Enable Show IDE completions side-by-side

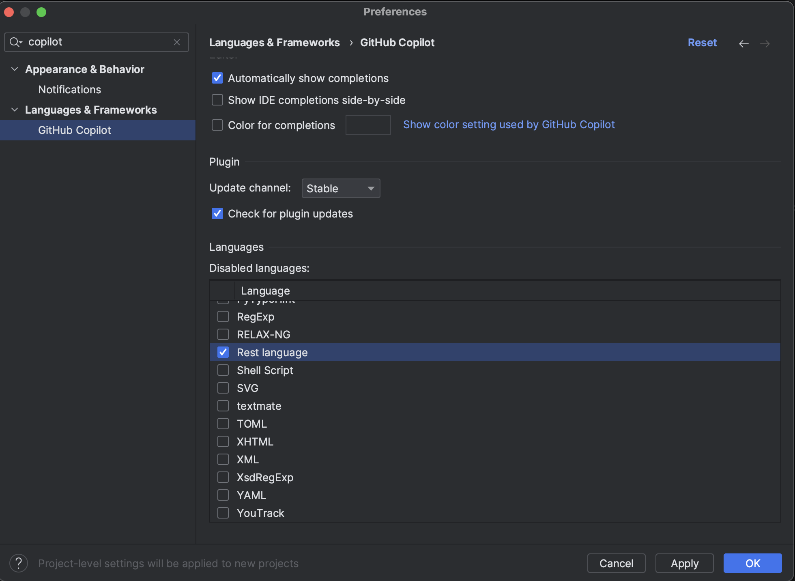[x=217, y=100]
